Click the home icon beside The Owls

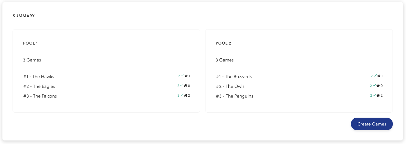click(x=378, y=86)
